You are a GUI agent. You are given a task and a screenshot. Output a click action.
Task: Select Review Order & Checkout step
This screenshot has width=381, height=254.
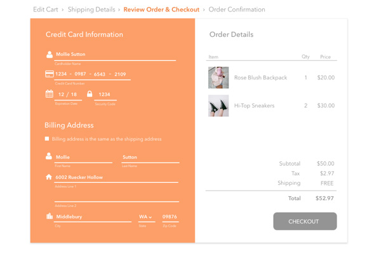click(x=161, y=10)
